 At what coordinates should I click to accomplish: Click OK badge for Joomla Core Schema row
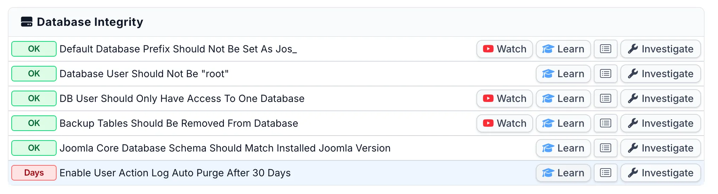34,148
